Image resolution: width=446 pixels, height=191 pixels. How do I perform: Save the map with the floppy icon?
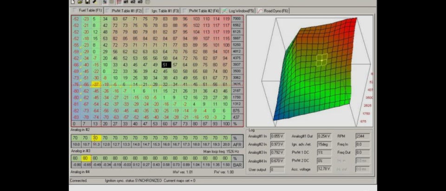pos(87,2)
